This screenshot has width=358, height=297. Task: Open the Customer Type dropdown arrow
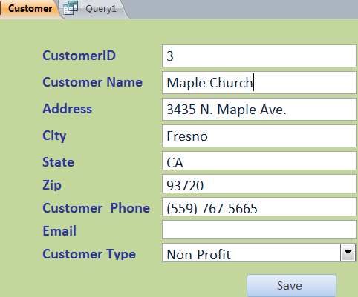[348, 253]
